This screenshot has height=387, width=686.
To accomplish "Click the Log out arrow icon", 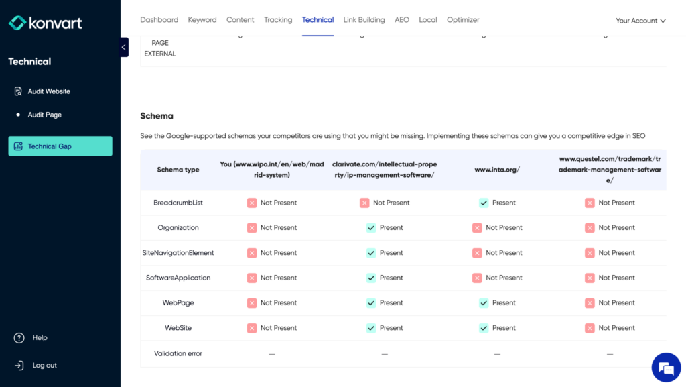I will click(x=19, y=365).
